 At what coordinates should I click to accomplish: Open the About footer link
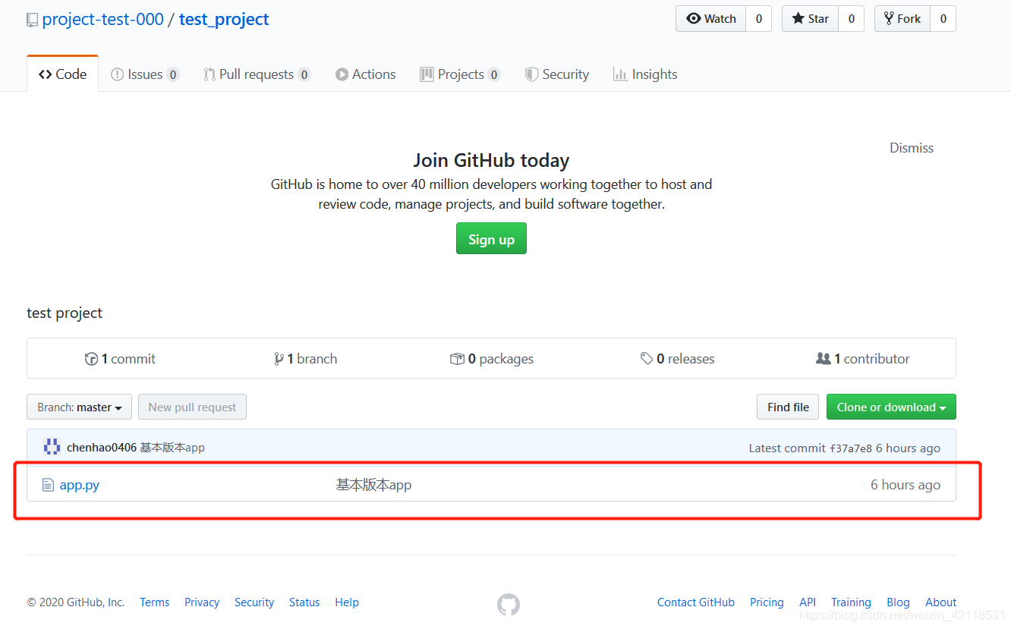(x=941, y=602)
